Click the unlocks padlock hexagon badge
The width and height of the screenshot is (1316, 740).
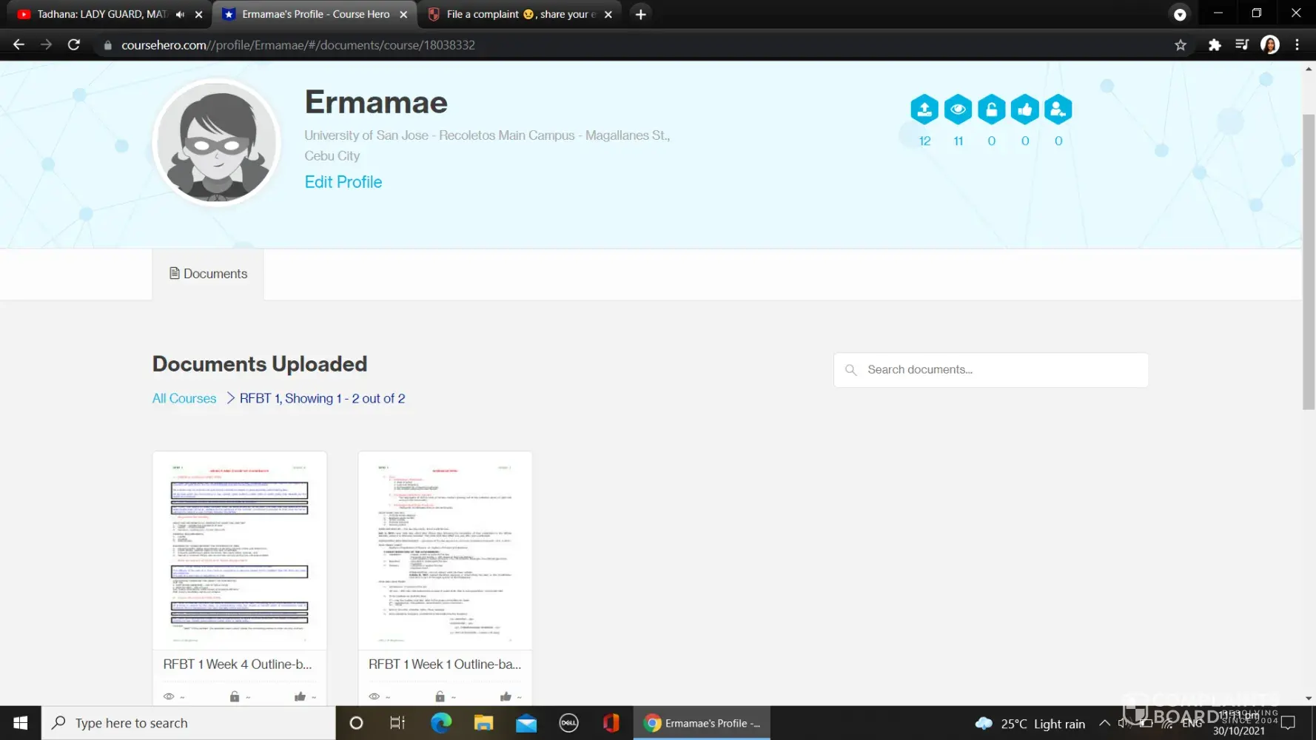991,110
